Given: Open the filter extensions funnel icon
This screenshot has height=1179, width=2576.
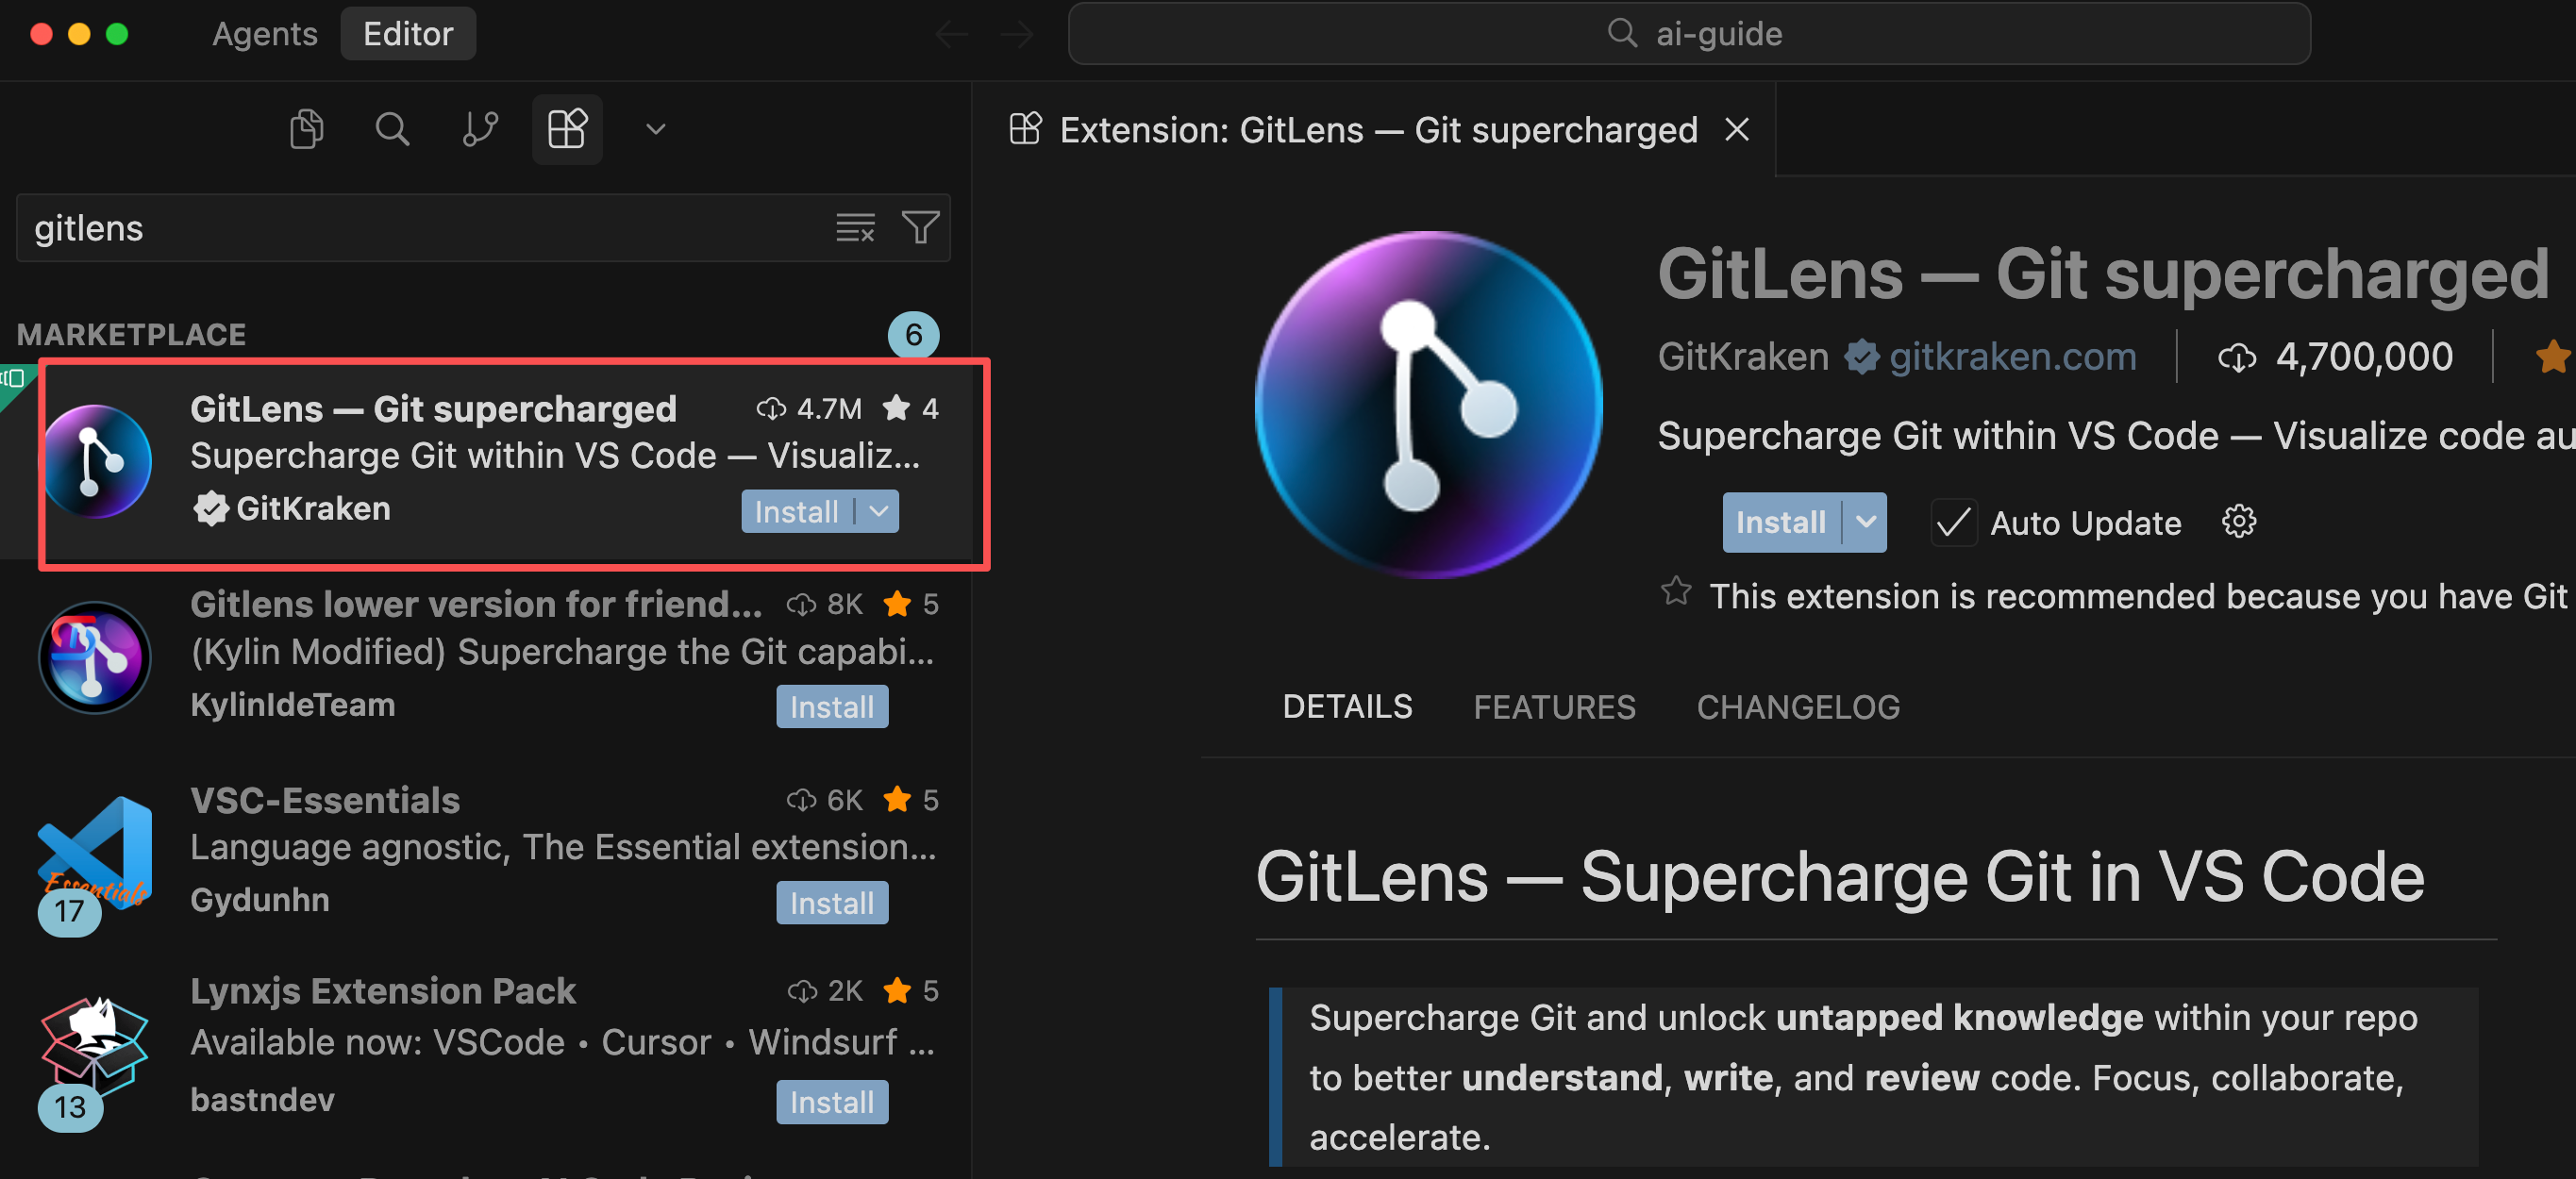Looking at the screenshot, I should click(x=919, y=228).
